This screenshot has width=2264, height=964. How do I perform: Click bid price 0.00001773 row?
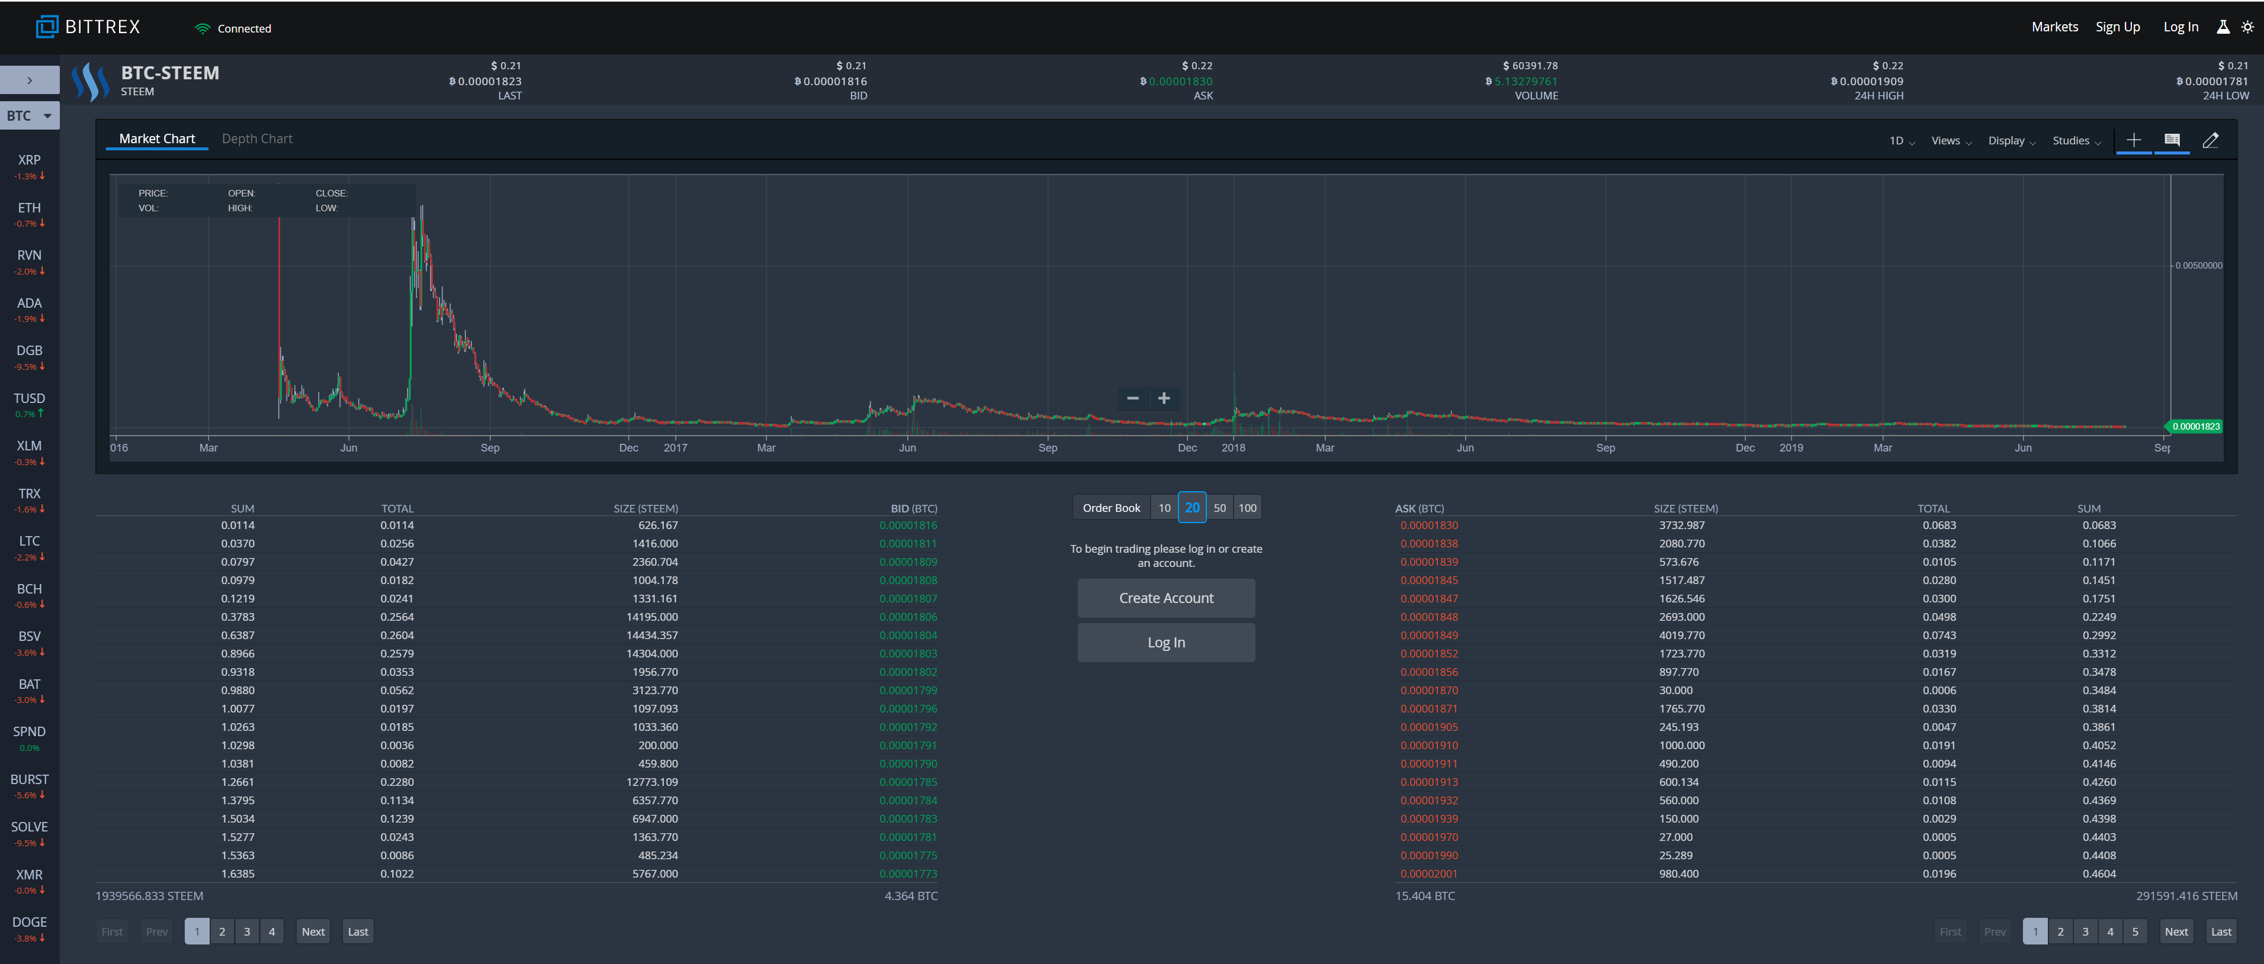tap(908, 875)
